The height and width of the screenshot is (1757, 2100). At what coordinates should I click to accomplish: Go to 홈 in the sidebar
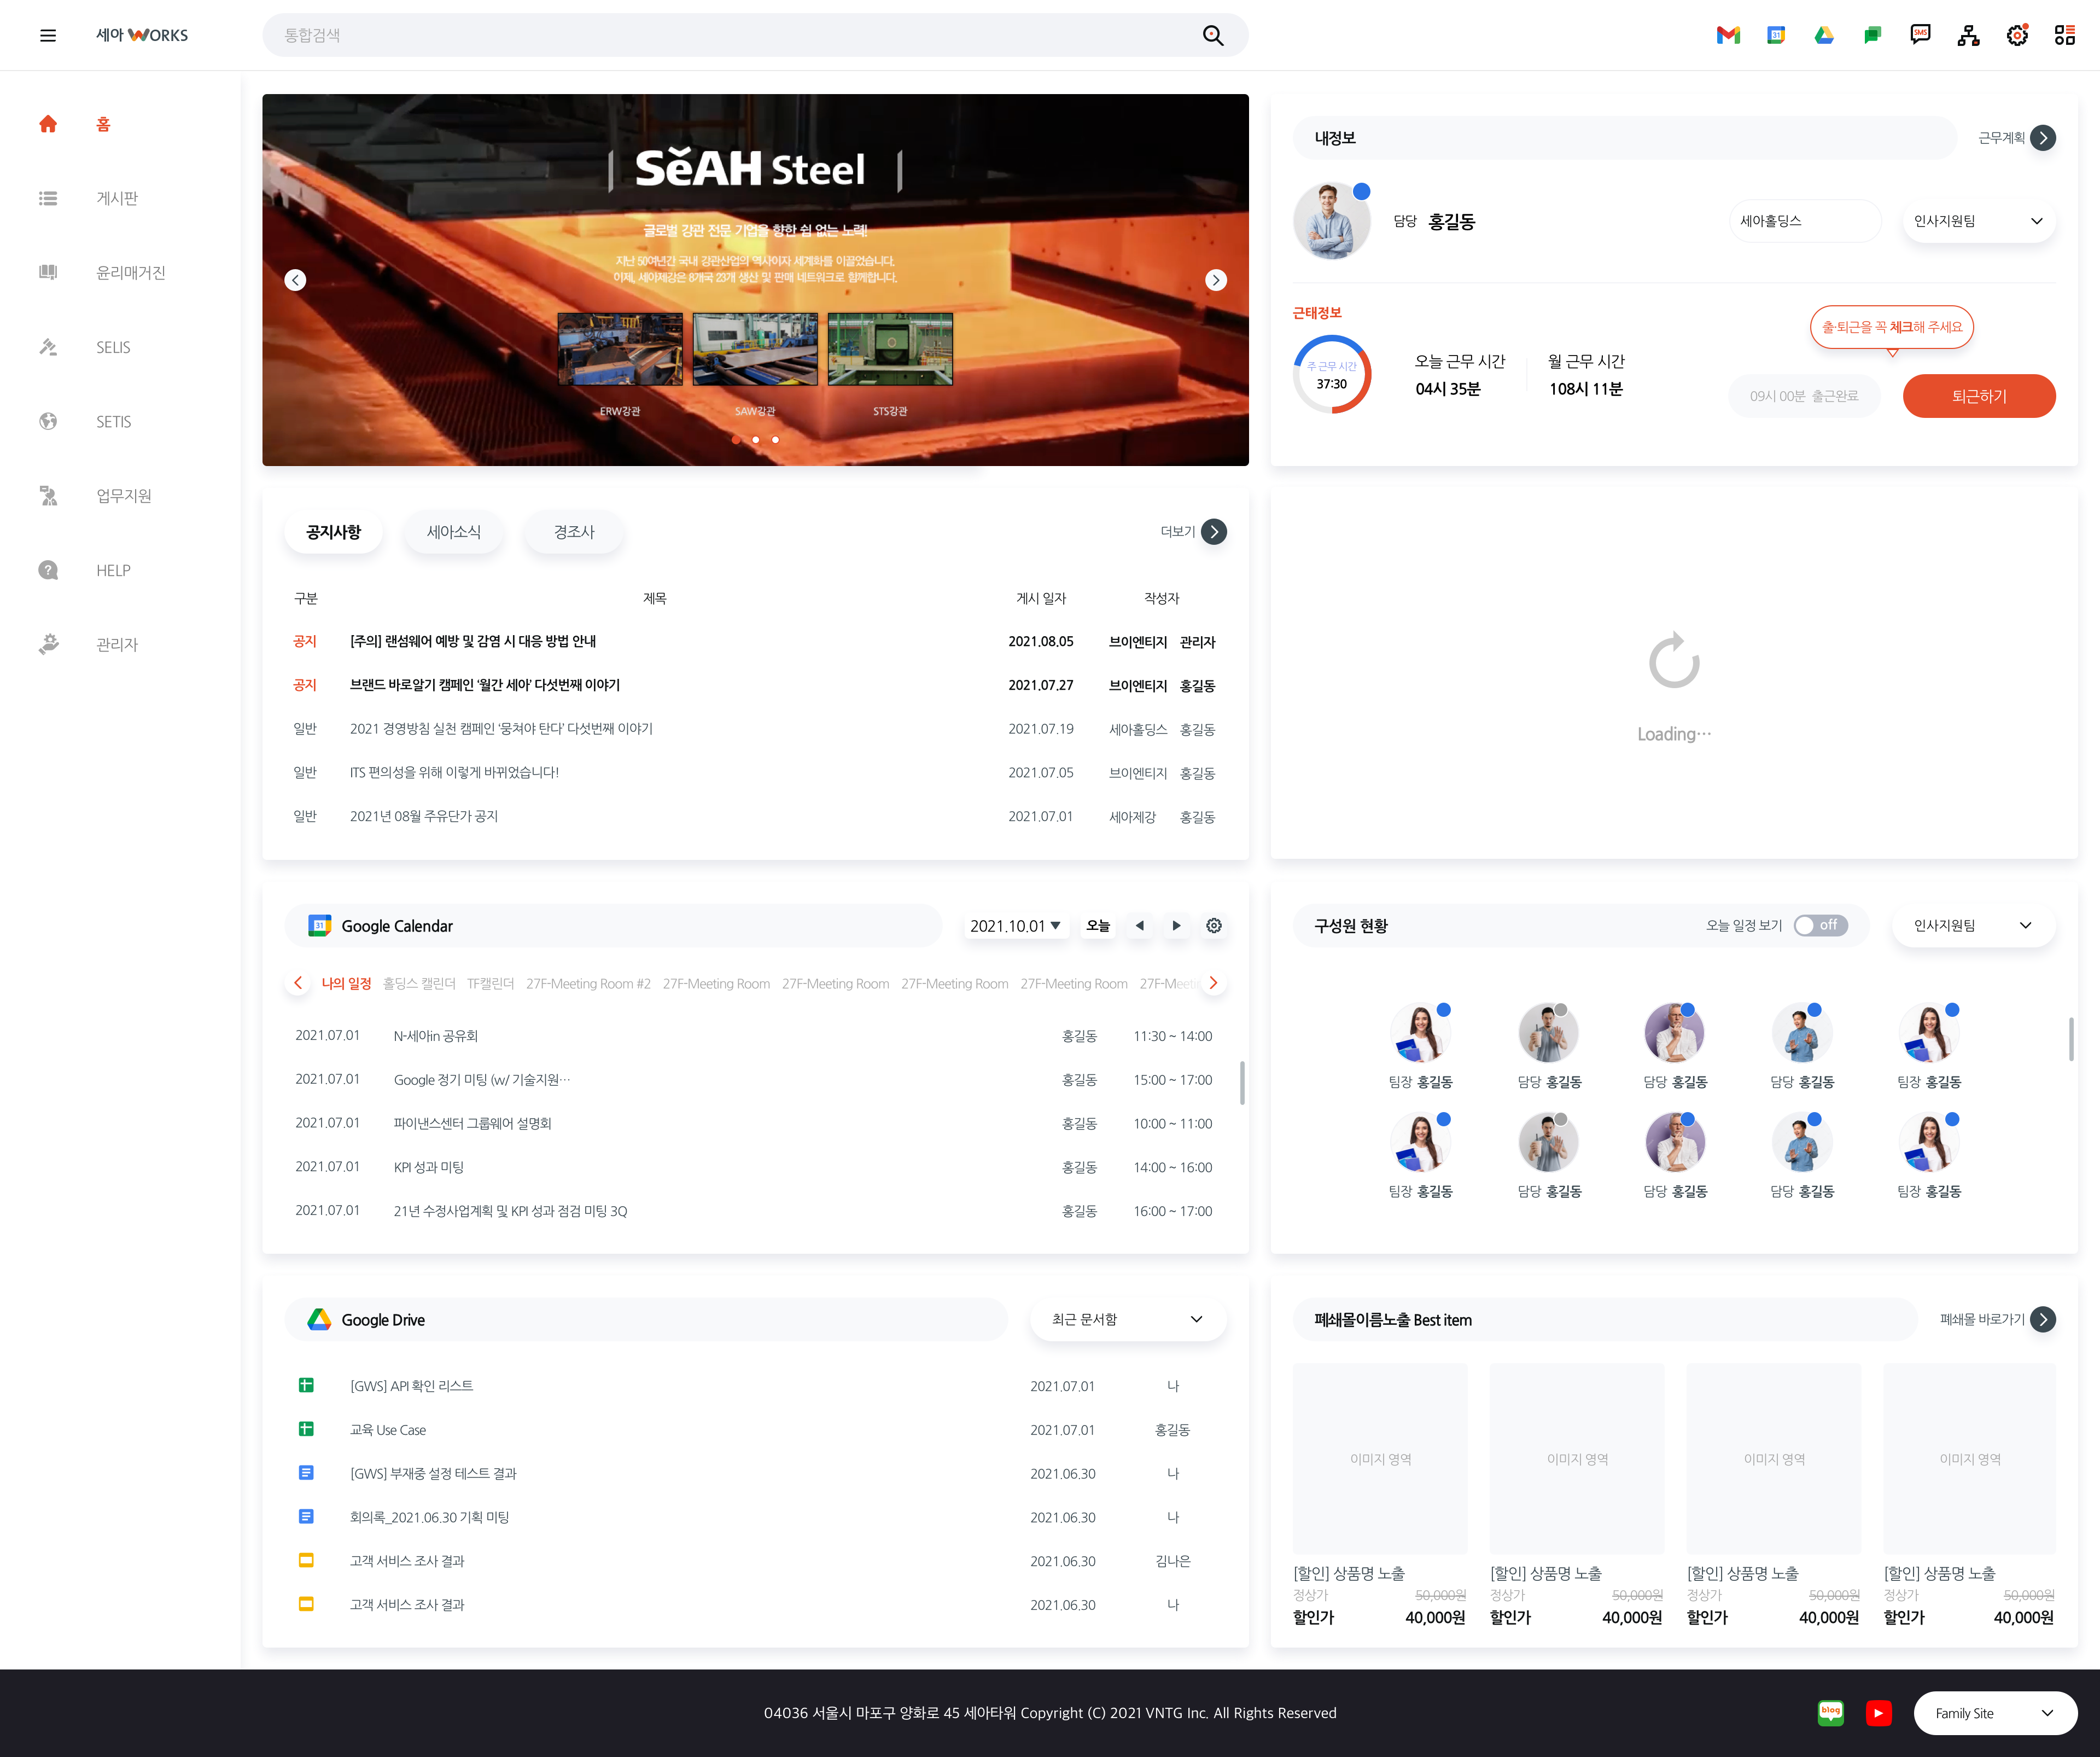coord(103,124)
